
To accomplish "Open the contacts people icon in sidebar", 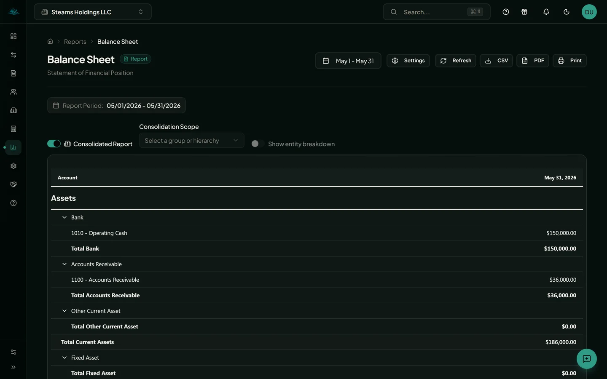I will (13, 92).
